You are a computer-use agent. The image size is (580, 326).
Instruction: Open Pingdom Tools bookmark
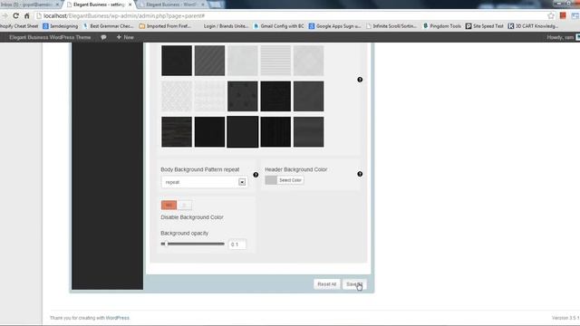[442, 26]
